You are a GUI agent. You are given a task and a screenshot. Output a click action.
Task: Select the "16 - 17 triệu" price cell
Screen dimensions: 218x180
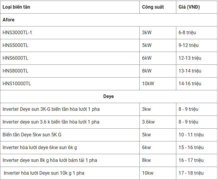(x=191, y=160)
